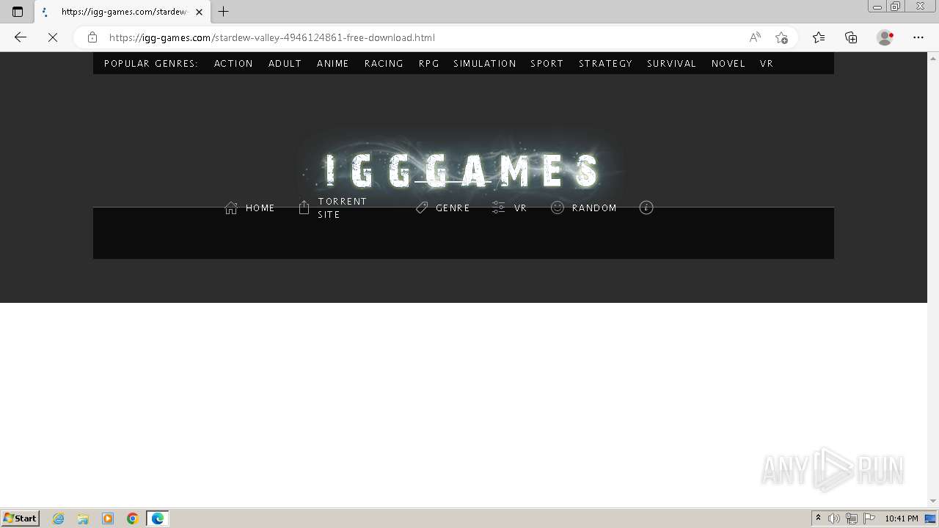The width and height of the screenshot is (939, 528).
Task: Open a new tab with plus button
Action: pos(224,12)
